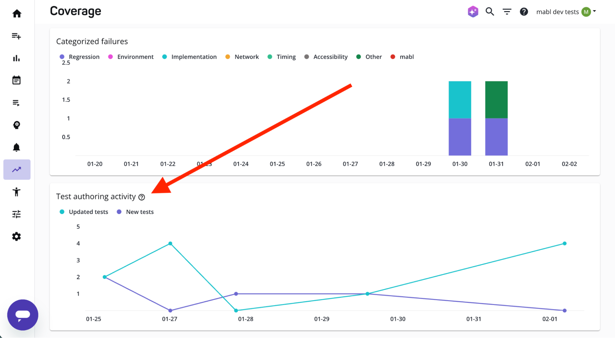Open the calendar schedule icon in sidebar

click(x=17, y=80)
